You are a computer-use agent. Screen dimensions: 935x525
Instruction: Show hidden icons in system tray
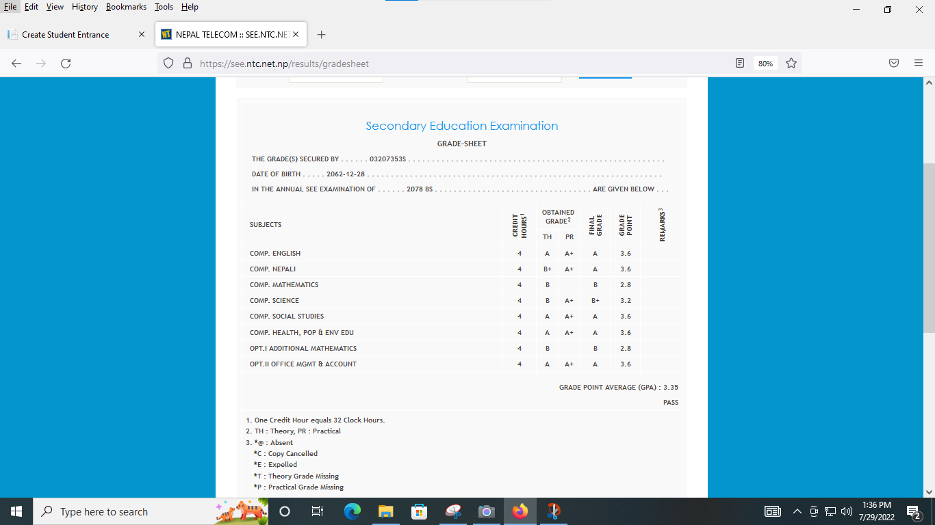pos(797,511)
